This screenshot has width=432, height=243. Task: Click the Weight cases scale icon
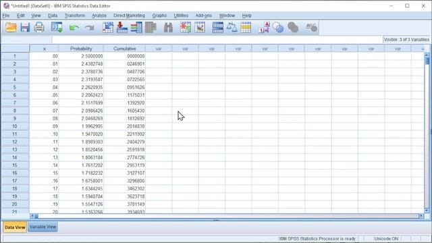(x=232, y=28)
